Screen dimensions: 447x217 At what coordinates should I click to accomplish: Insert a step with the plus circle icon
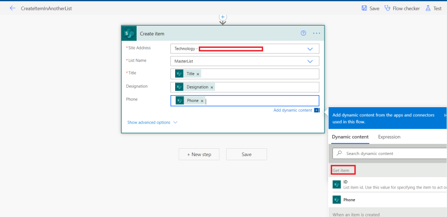[222, 17]
